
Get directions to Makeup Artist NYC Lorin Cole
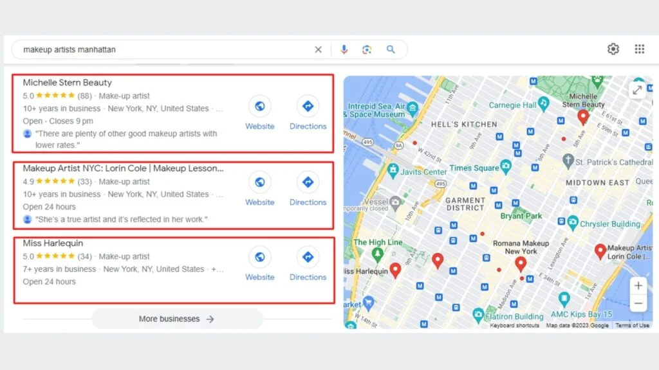(x=308, y=182)
